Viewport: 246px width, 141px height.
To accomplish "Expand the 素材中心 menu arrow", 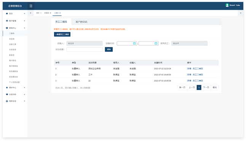I will pyautogui.click(x=24, y=88).
